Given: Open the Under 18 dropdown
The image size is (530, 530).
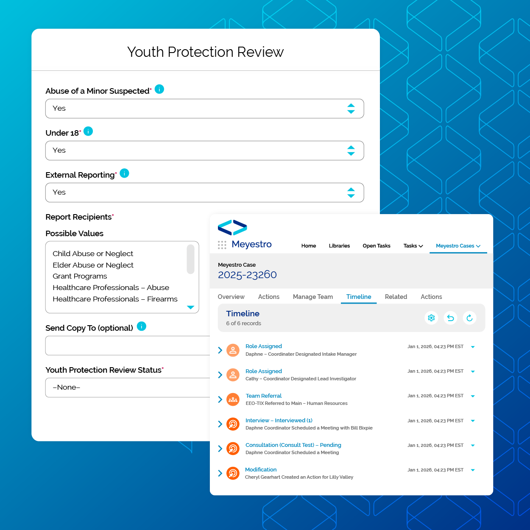Looking at the screenshot, I should coord(204,151).
